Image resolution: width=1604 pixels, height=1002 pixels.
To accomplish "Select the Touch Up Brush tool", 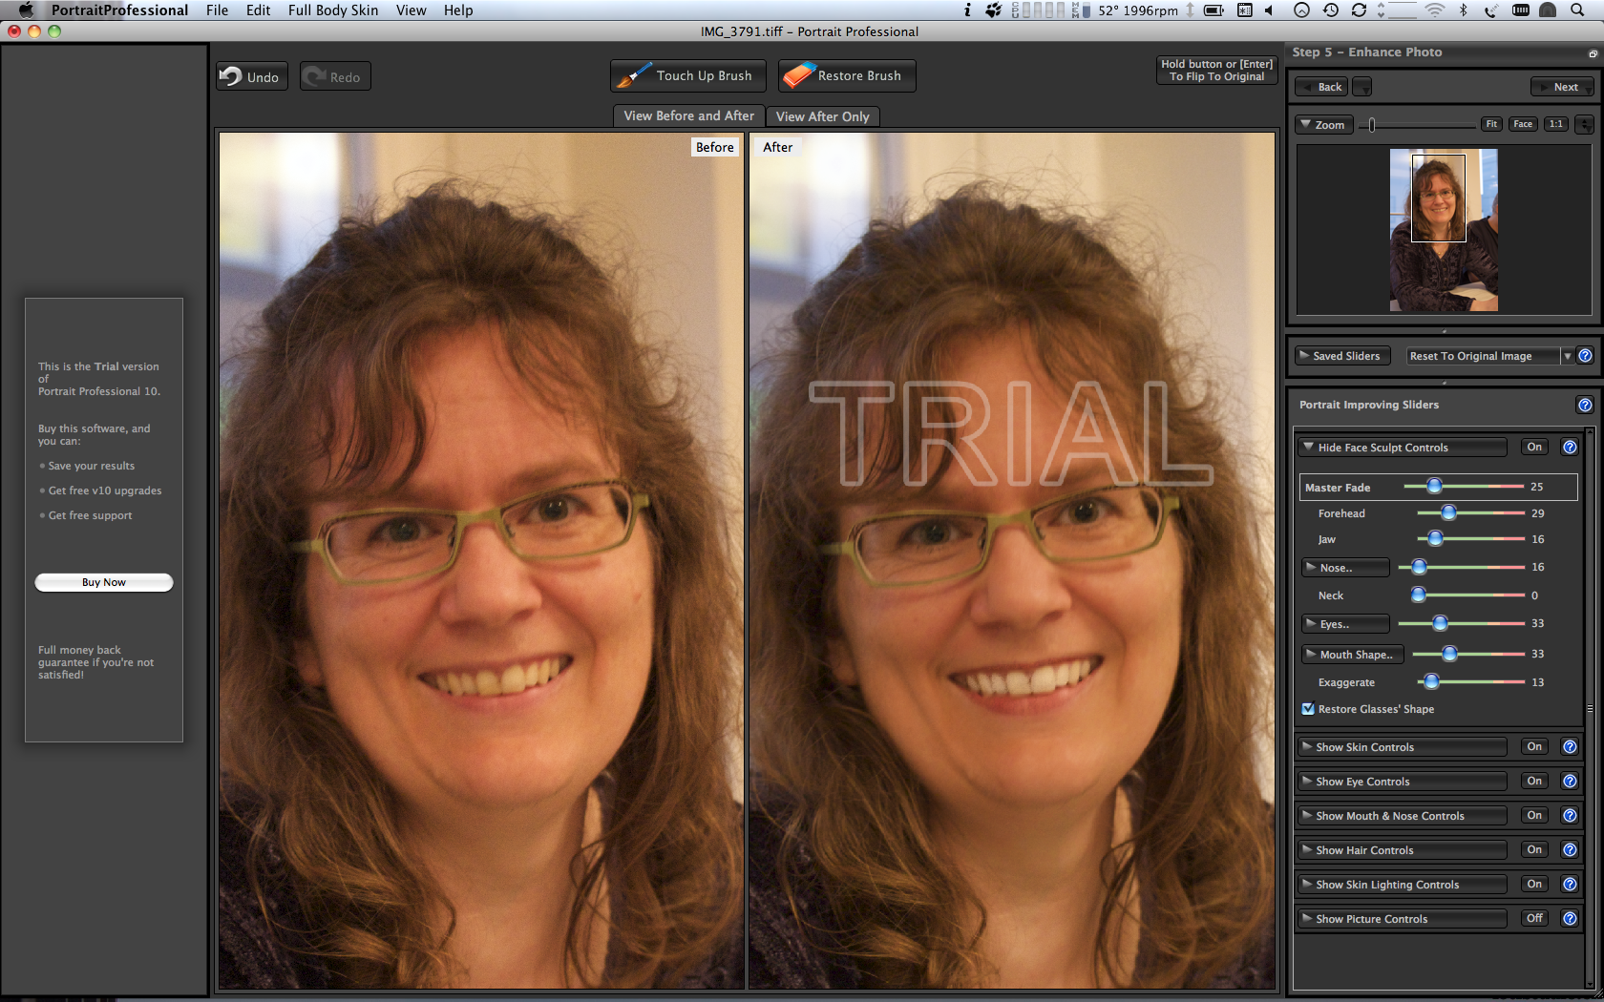I will [x=687, y=75].
